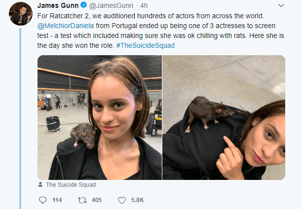Click the James Gunn display name

(x=58, y=5)
